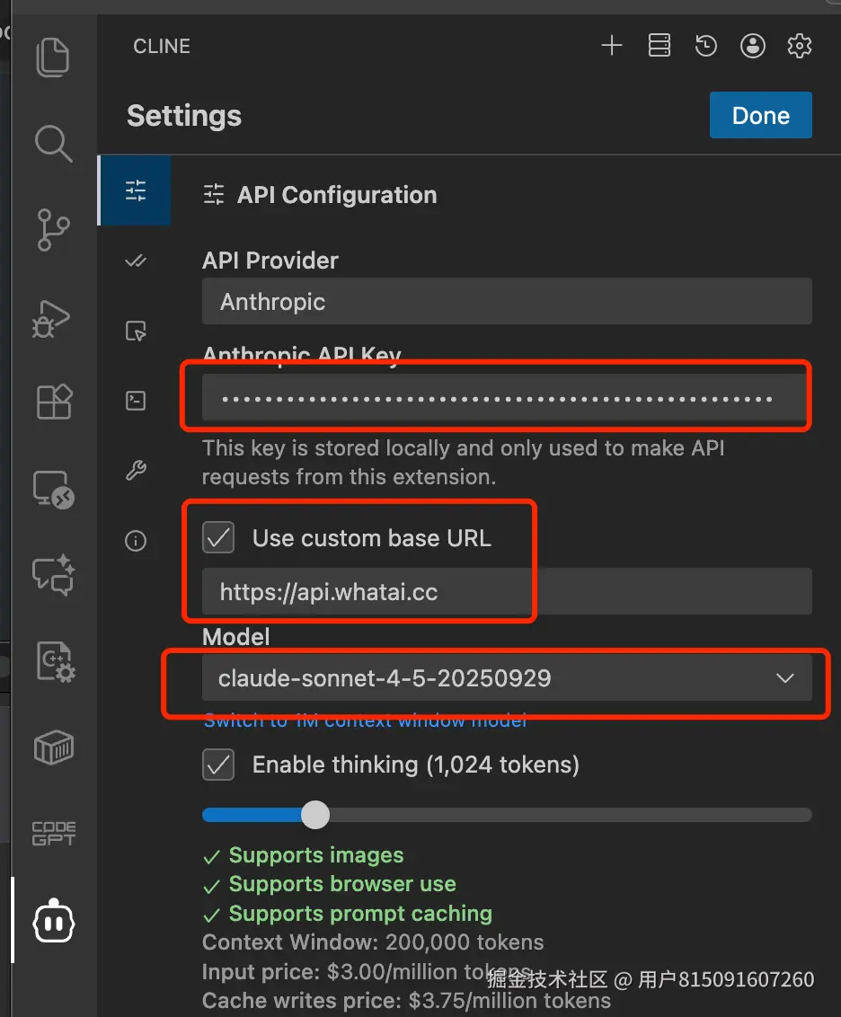Toggle the terminal settings section icon

(x=135, y=401)
